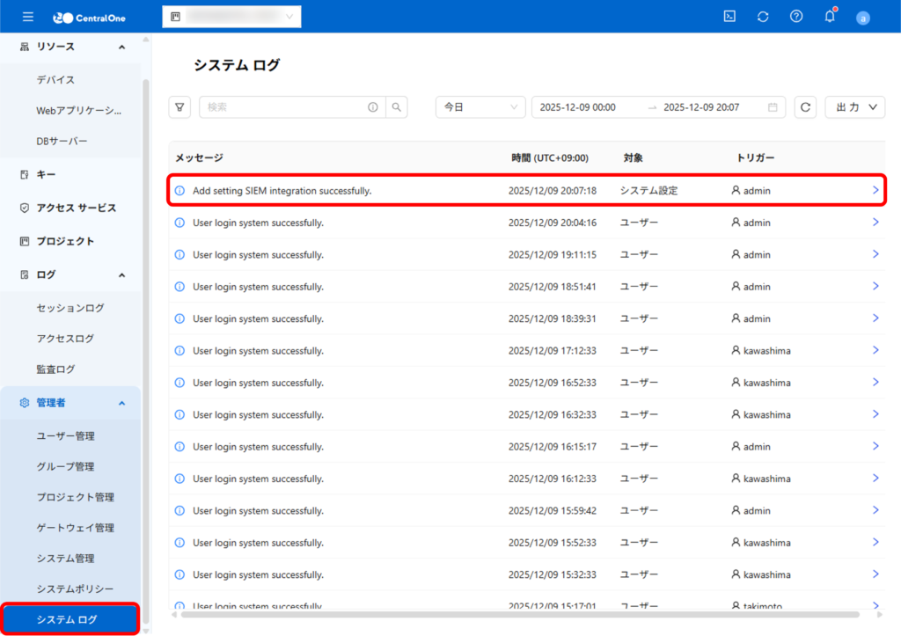Click the refresh log list button

tap(805, 107)
